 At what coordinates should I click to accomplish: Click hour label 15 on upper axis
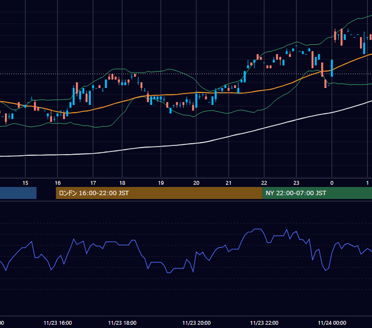click(25, 183)
